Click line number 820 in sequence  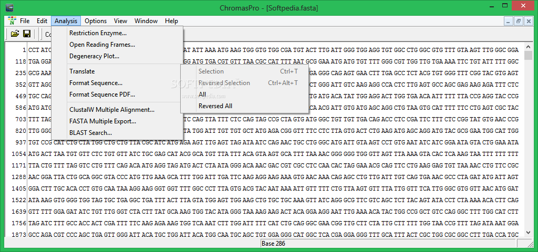point(20,131)
